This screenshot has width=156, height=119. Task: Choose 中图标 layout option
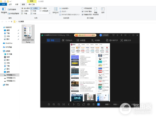43,8
